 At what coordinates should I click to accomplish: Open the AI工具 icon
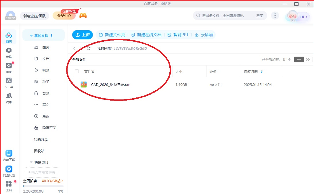click(x=9, y=83)
